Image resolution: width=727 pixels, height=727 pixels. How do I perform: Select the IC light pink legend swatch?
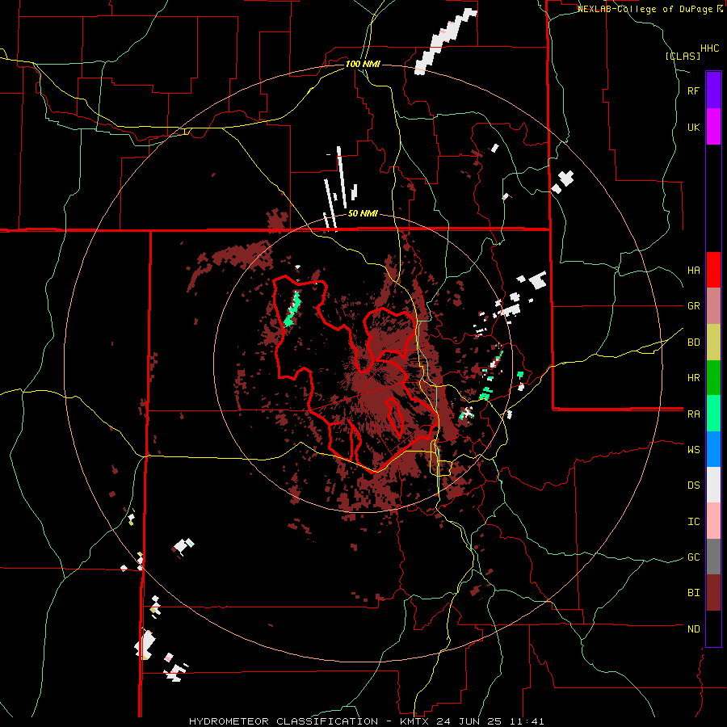pyautogui.click(x=713, y=521)
